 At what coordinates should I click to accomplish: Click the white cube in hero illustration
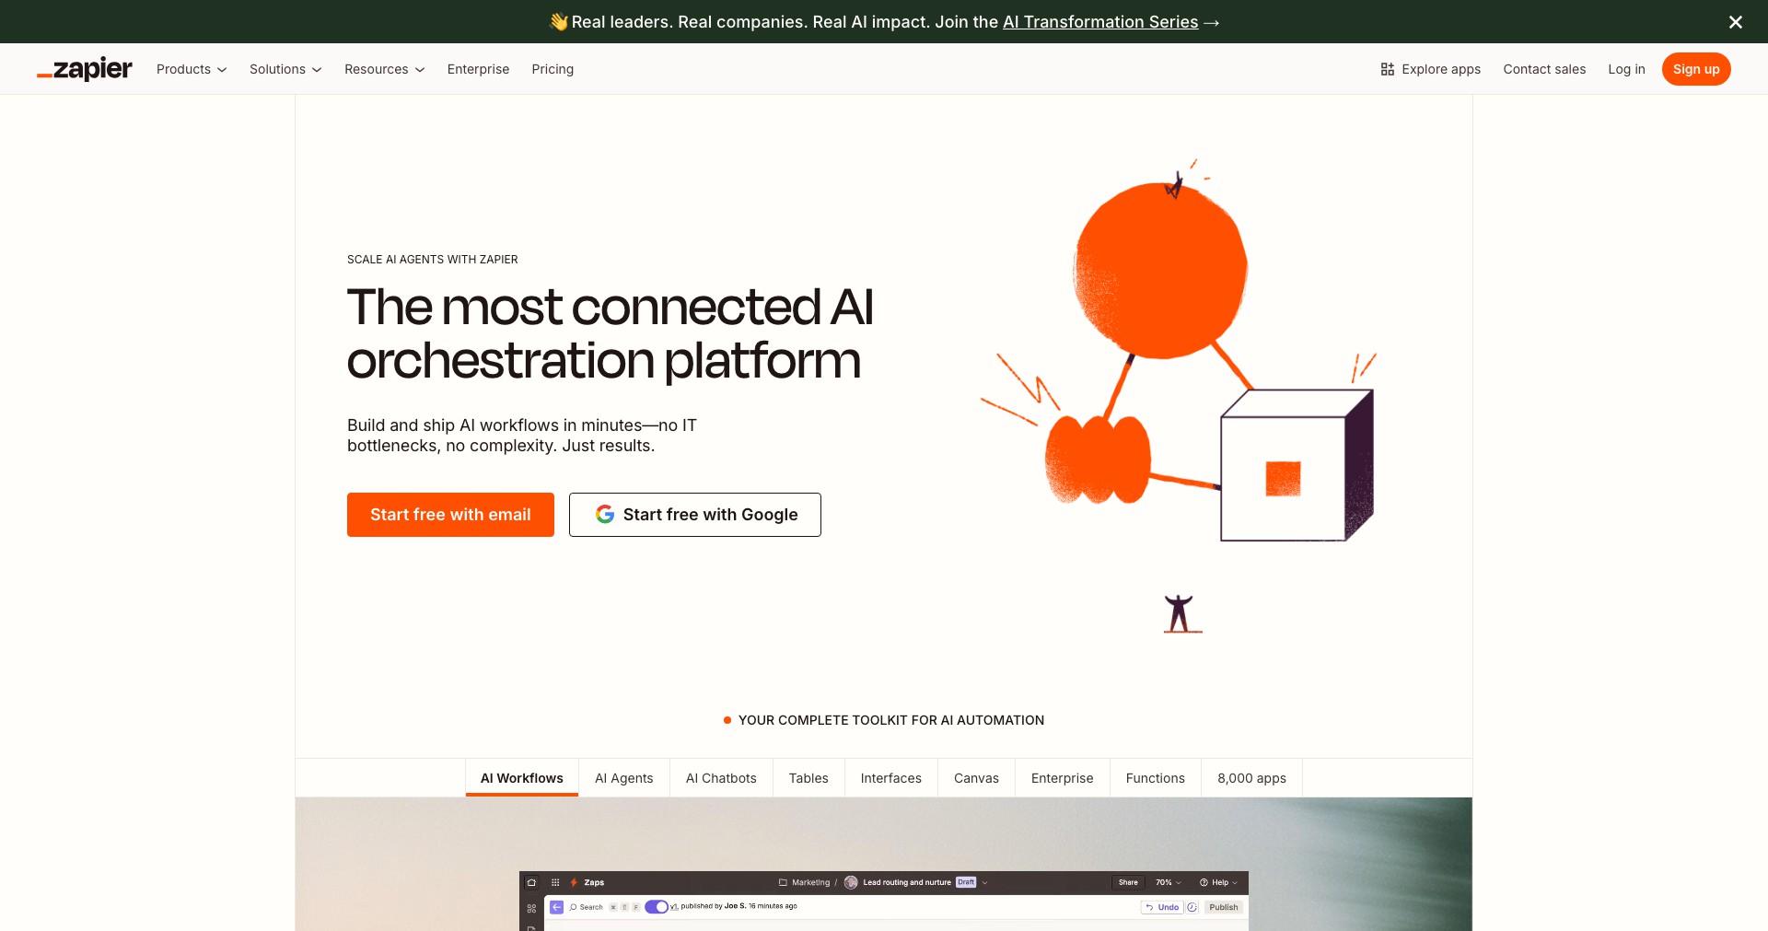click(x=1297, y=465)
